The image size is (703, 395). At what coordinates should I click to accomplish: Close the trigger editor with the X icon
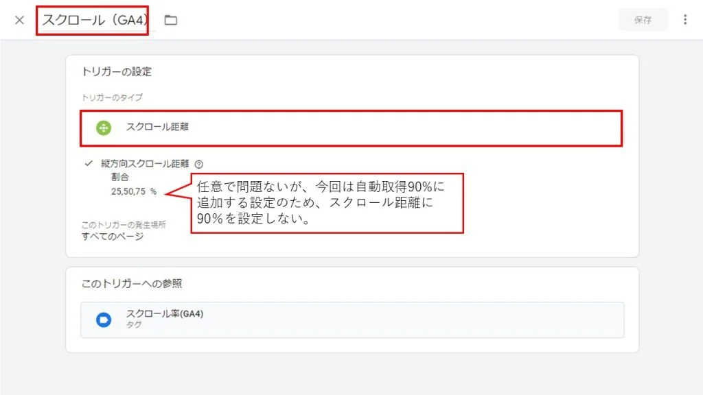(19, 20)
